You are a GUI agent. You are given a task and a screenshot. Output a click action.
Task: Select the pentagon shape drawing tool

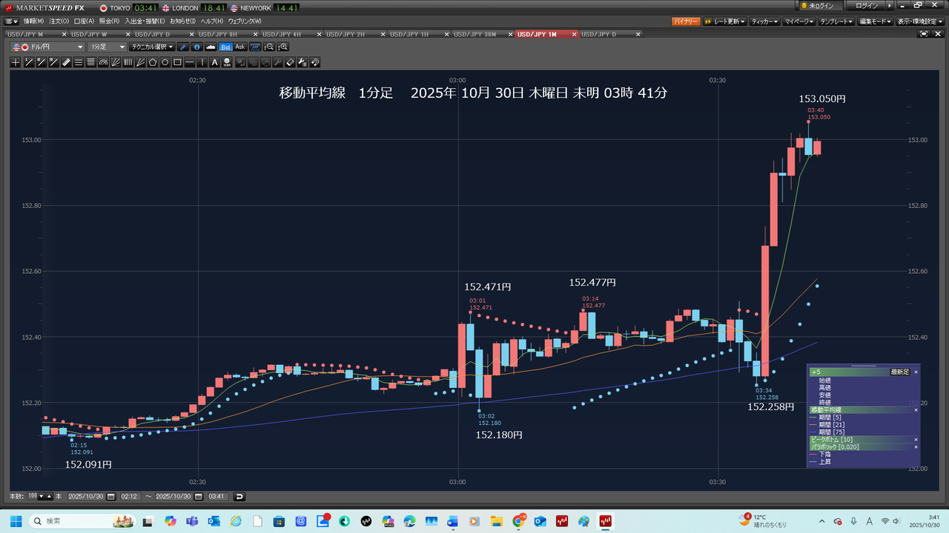pyautogui.click(x=153, y=62)
